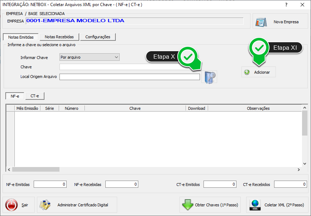
Task: Close the NETBOX integration window
Action: tap(302, 5)
